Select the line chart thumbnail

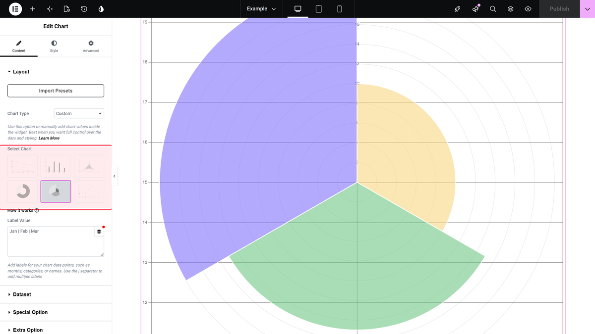click(22, 166)
